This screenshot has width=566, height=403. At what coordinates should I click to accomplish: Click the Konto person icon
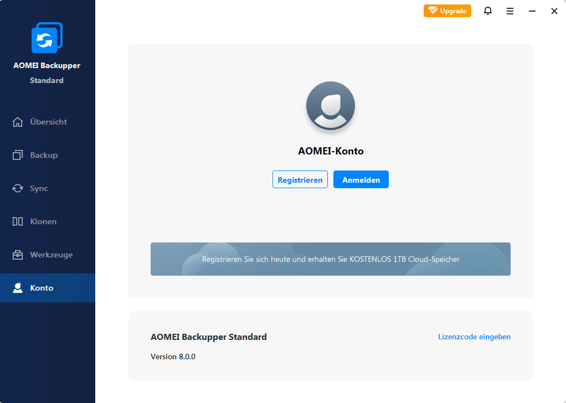click(18, 288)
